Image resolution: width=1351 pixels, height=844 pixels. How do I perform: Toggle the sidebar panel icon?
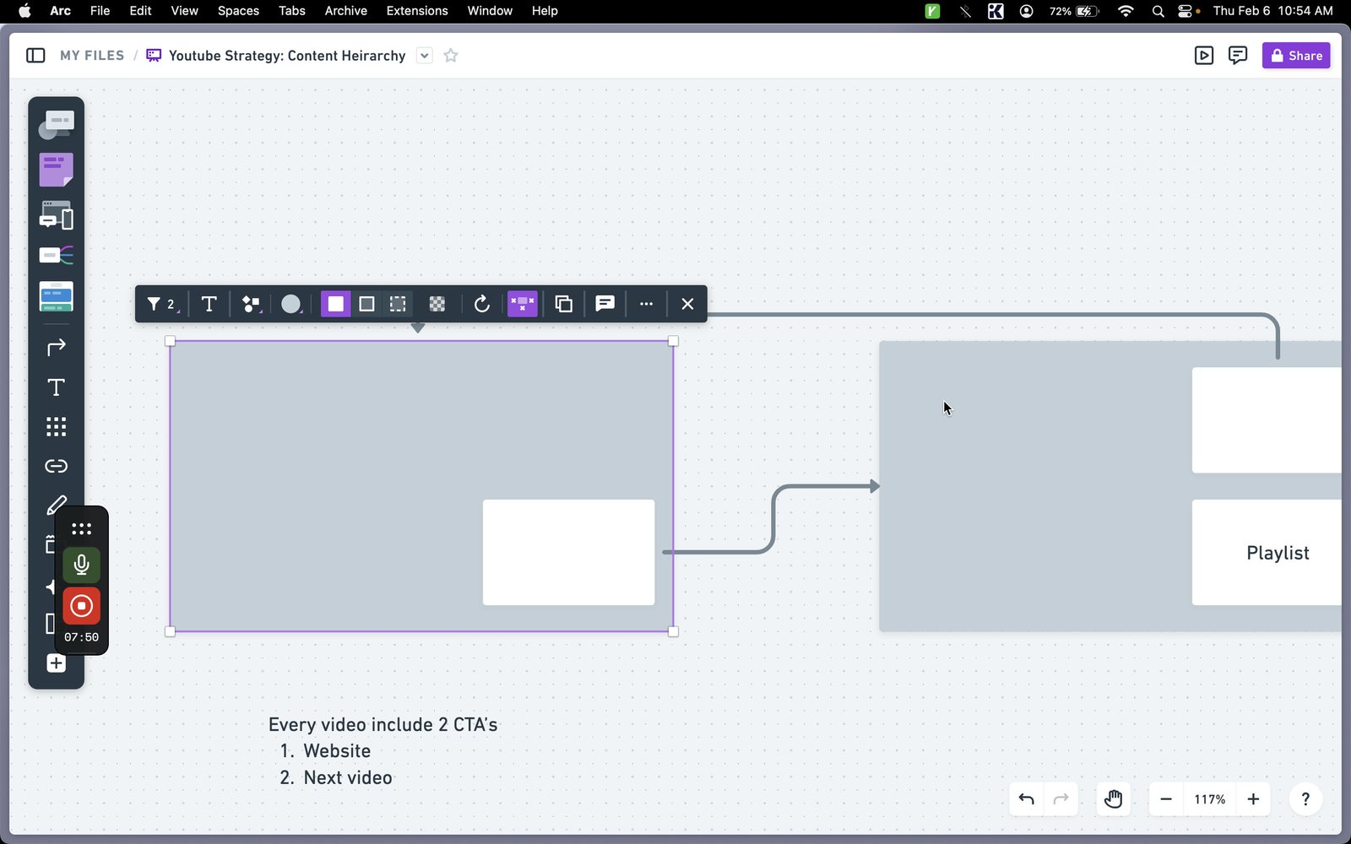(x=35, y=56)
